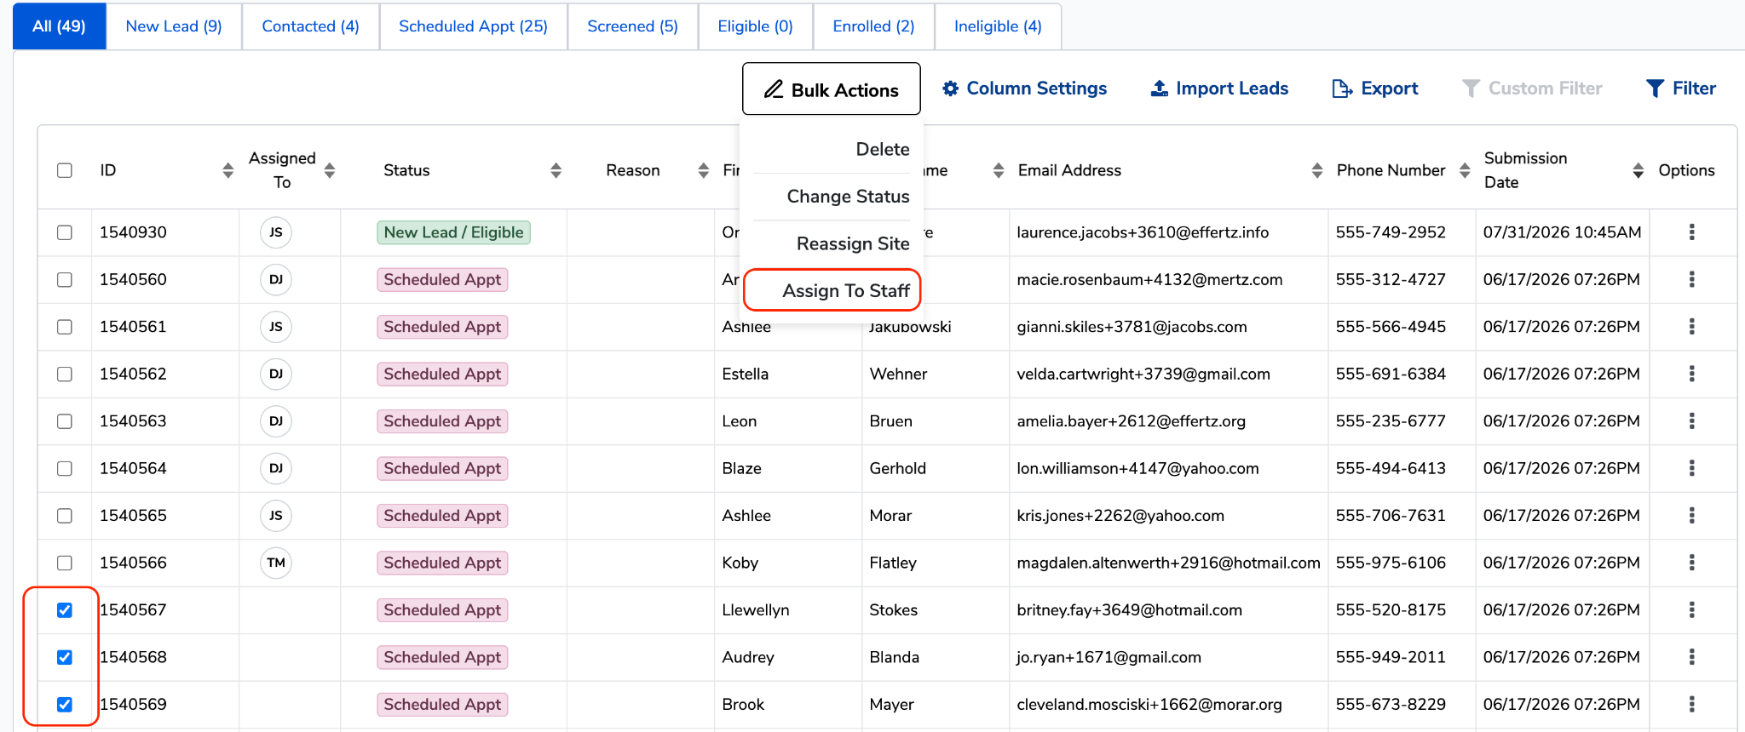Open options menu for lead 1540561
Image resolution: width=1745 pixels, height=732 pixels.
[x=1691, y=327]
